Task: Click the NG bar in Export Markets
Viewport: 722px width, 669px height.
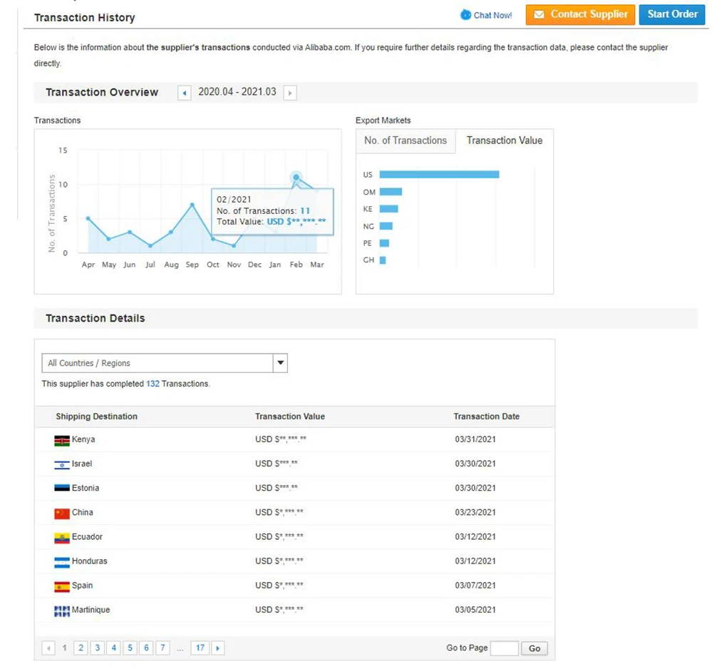Action: (386, 226)
